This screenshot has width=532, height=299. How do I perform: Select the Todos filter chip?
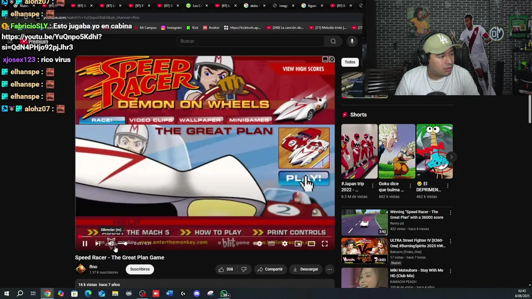tap(350, 62)
